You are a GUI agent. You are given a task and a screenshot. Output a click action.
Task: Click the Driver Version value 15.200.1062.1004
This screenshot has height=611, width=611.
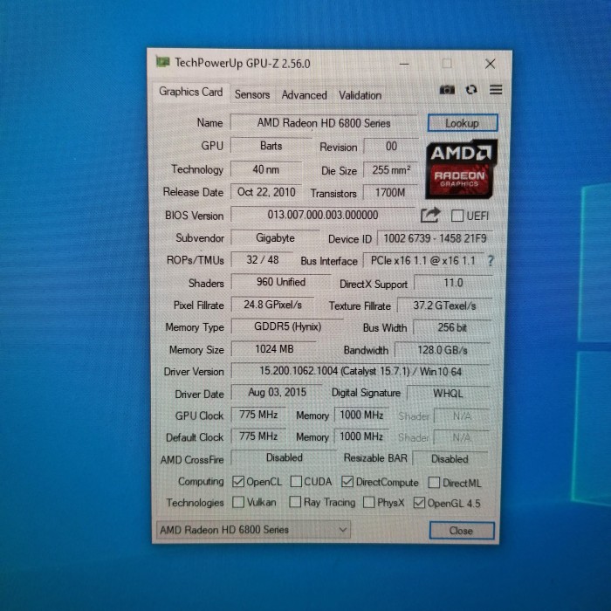click(360, 371)
